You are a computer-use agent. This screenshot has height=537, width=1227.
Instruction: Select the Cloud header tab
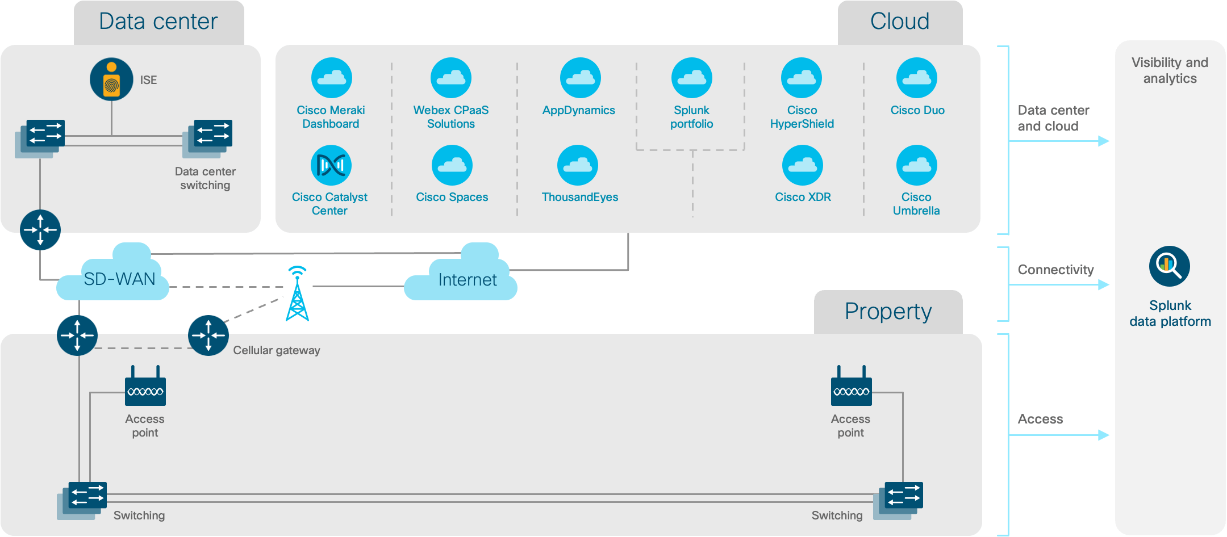pyautogui.click(x=900, y=22)
